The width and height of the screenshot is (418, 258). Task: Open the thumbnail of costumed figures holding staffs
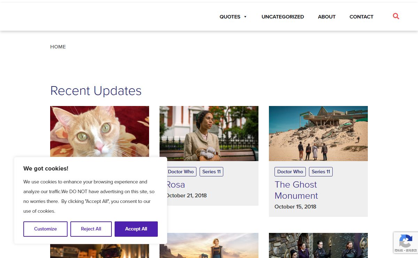click(318, 245)
